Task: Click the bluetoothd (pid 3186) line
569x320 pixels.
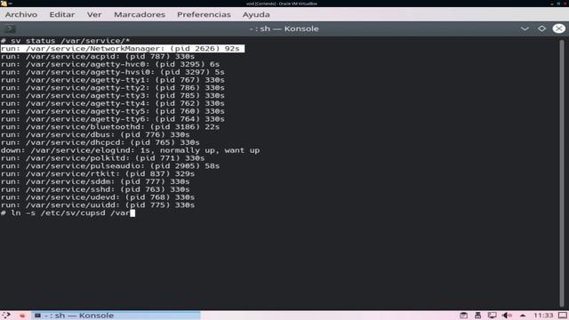Action: pos(110,127)
